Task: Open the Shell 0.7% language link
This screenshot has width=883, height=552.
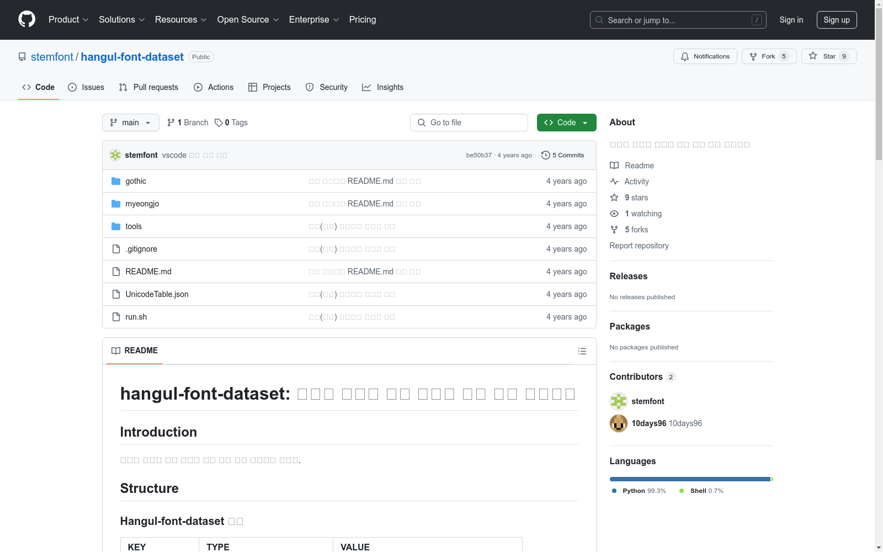Action: click(x=701, y=491)
